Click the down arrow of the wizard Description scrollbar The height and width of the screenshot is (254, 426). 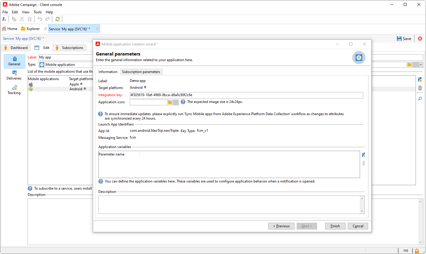tap(362, 211)
